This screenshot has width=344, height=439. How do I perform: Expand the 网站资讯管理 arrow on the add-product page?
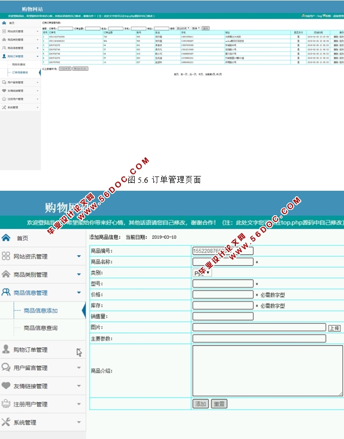(x=79, y=256)
